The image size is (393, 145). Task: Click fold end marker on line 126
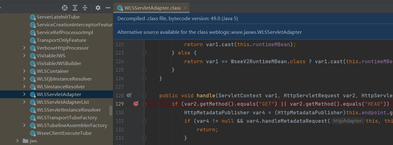tap(144, 78)
